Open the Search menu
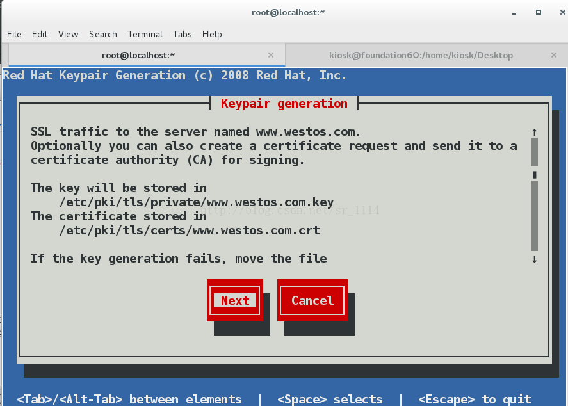568x406 pixels. coord(103,34)
